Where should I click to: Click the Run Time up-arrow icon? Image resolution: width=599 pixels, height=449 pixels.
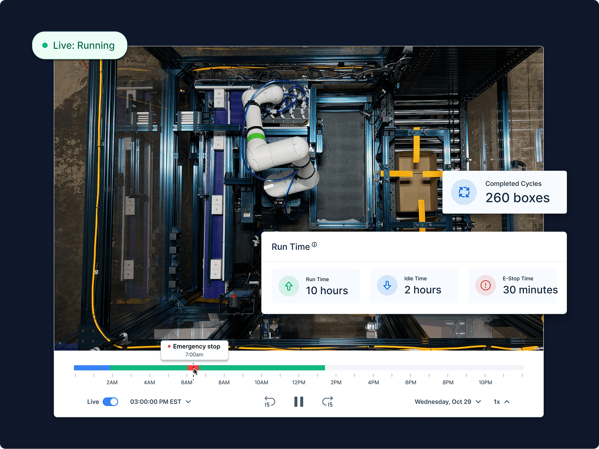click(x=289, y=286)
